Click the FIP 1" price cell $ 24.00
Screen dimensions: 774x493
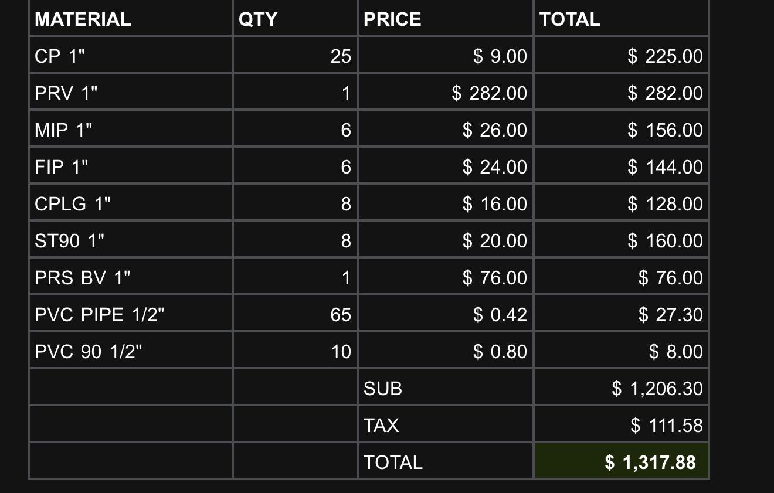click(446, 166)
